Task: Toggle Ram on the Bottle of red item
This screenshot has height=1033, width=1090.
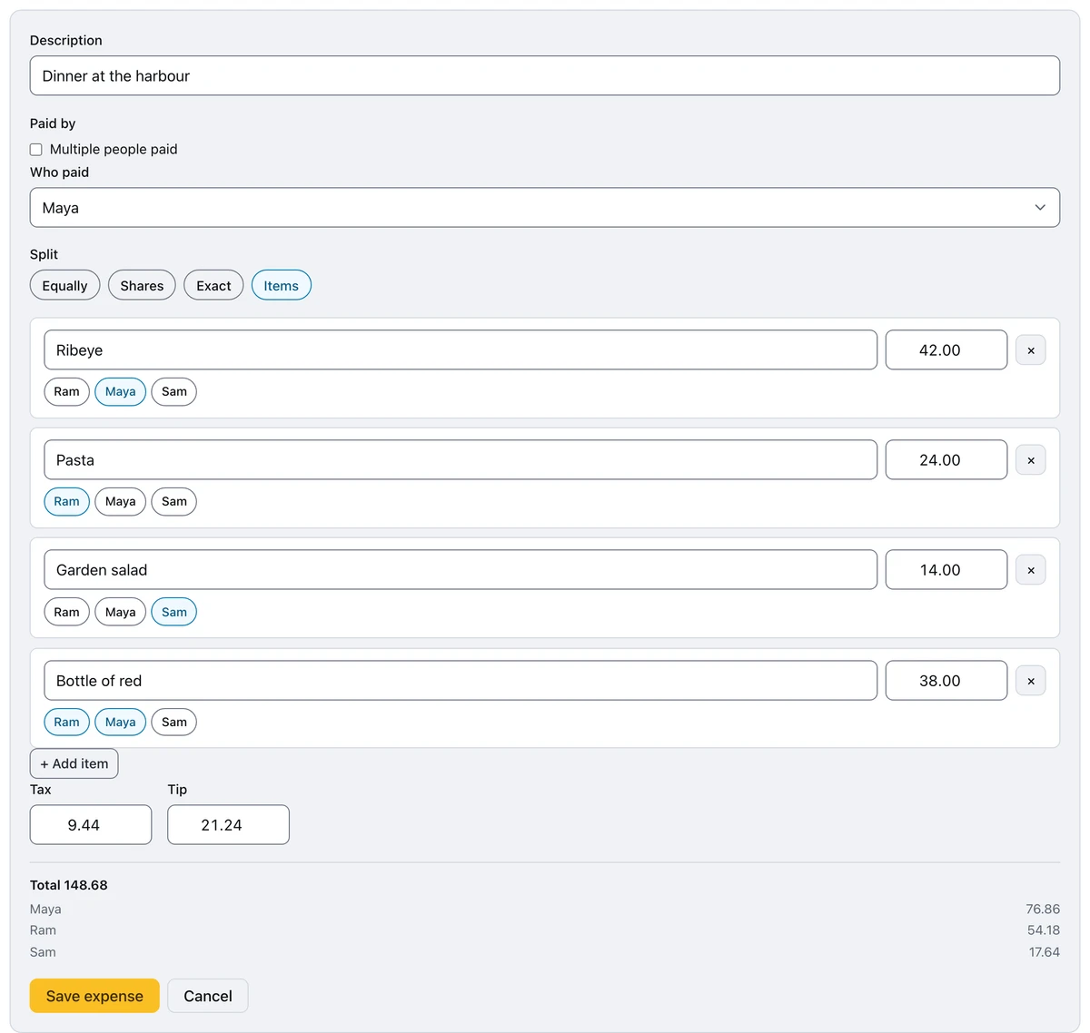Action: coord(66,723)
